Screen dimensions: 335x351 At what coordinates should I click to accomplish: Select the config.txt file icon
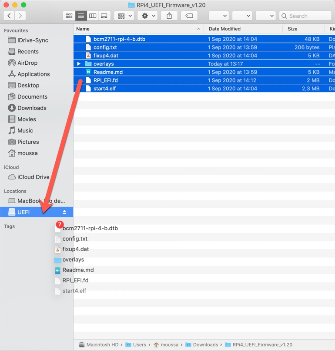click(x=88, y=47)
